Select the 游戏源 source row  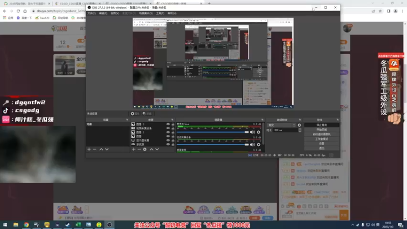(153, 144)
